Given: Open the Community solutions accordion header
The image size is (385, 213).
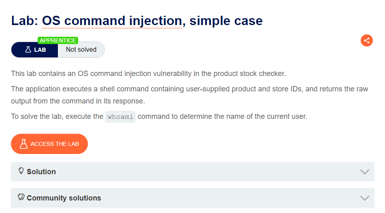Looking at the screenshot, I should (192, 198).
